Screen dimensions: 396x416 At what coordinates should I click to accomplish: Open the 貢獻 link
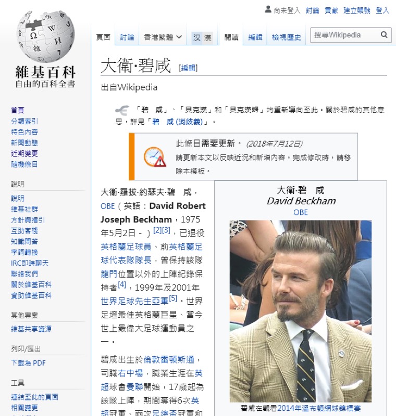(331, 10)
